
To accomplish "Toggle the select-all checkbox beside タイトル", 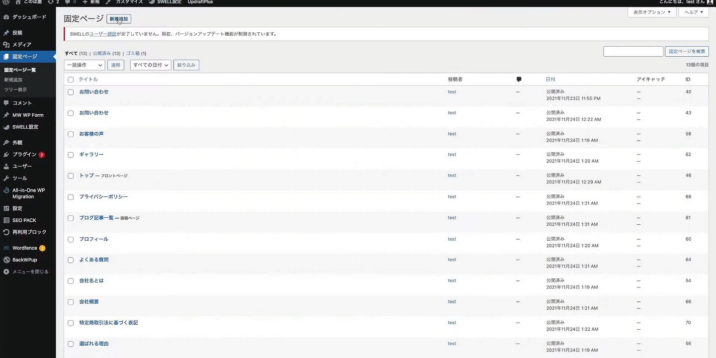I will [x=71, y=80].
